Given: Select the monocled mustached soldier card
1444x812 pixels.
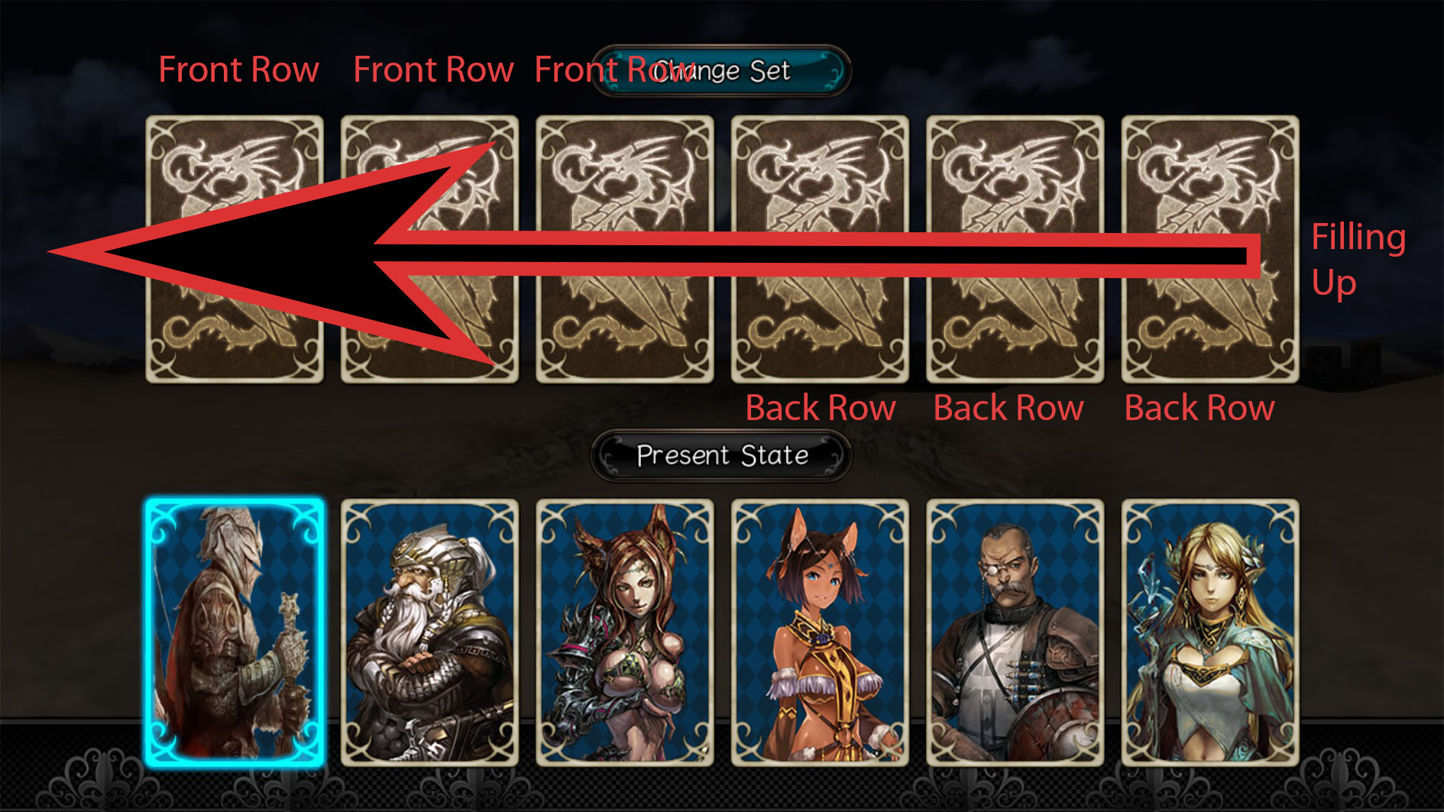Looking at the screenshot, I should pyautogui.click(x=1015, y=632).
